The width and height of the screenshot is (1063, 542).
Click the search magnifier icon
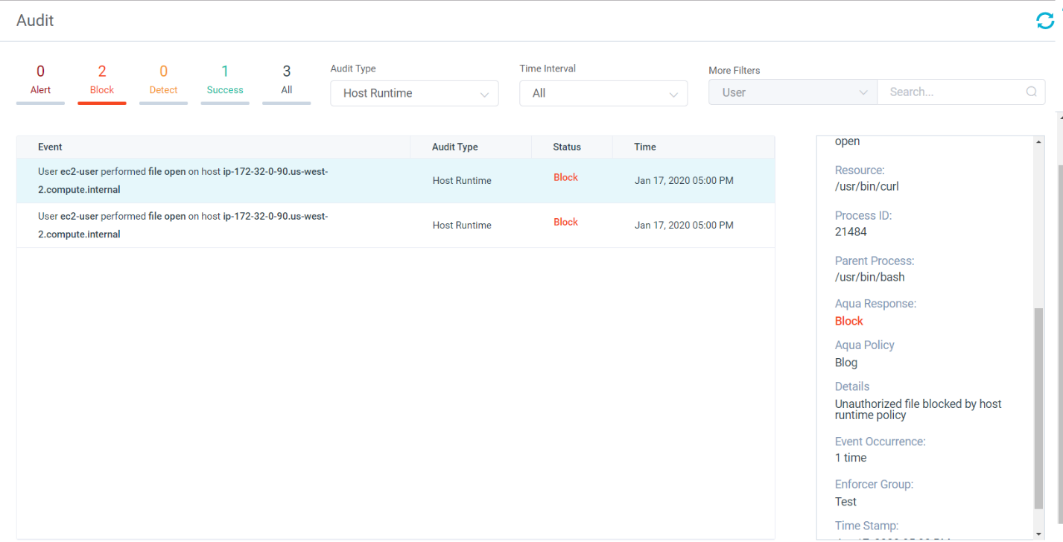tap(1031, 92)
